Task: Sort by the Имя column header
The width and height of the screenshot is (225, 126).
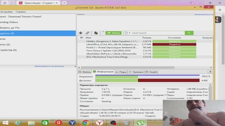Action: point(88,38)
